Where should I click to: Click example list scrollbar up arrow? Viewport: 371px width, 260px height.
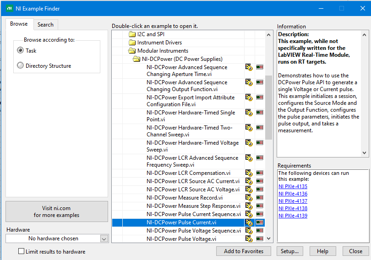tap(268, 35)
